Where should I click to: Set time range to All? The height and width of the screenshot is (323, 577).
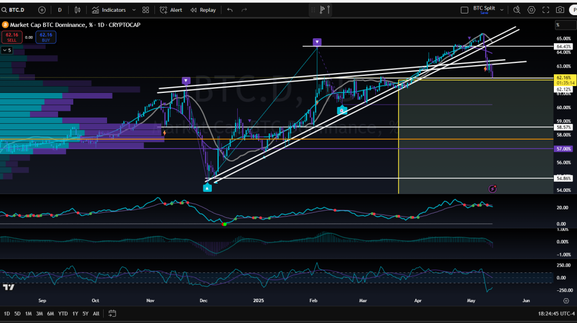[96, 313]
